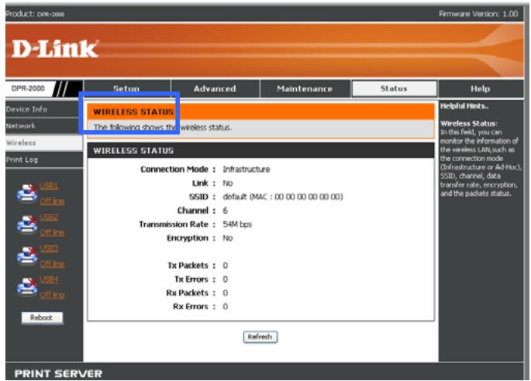Click the Off line link under USB1
The height and width of the screenshot is (381, 531).
(52, 201)
